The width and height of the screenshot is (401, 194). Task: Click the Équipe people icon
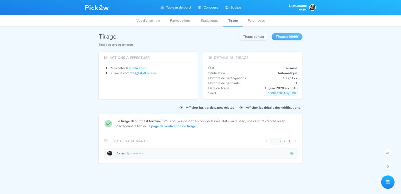tap(227, 7)
